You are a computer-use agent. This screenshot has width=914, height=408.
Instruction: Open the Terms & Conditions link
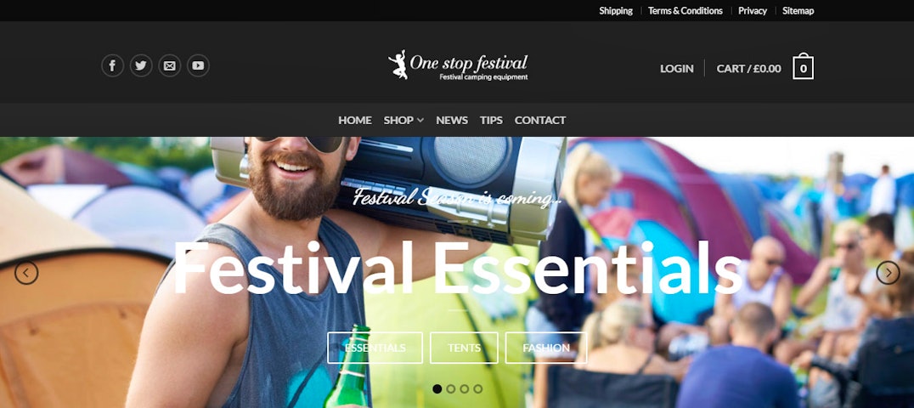(x=685, y=10)
